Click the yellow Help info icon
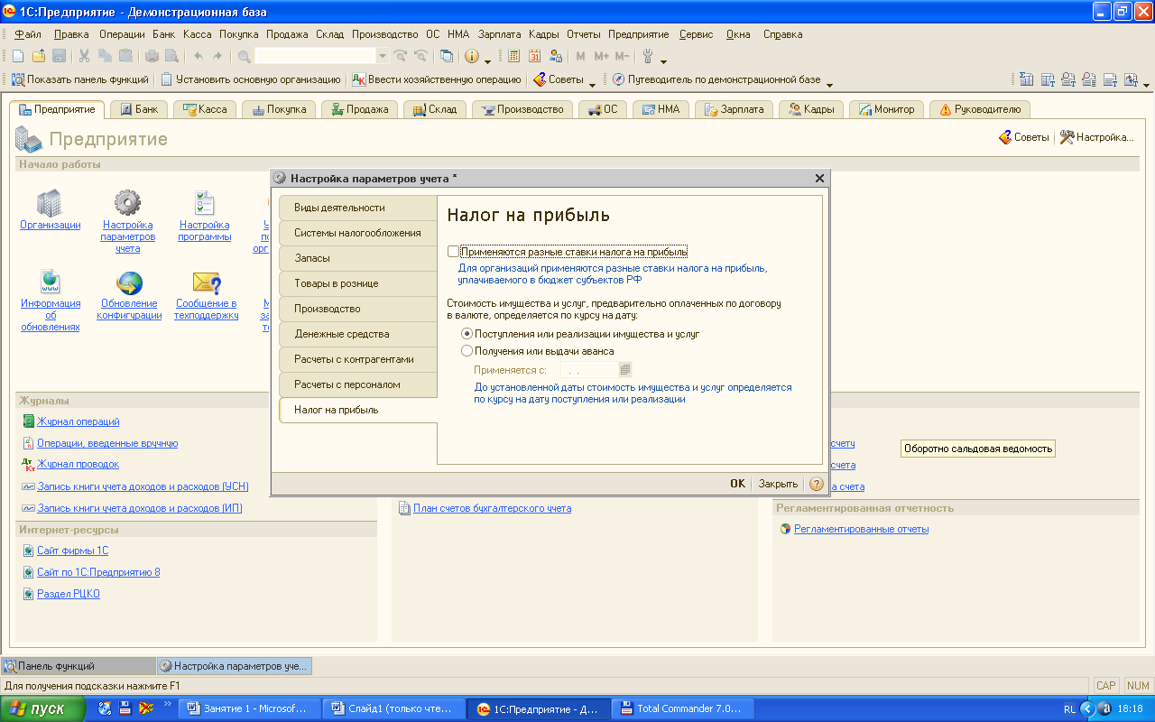Screen dimensions: 1155x722 point(472,56)
